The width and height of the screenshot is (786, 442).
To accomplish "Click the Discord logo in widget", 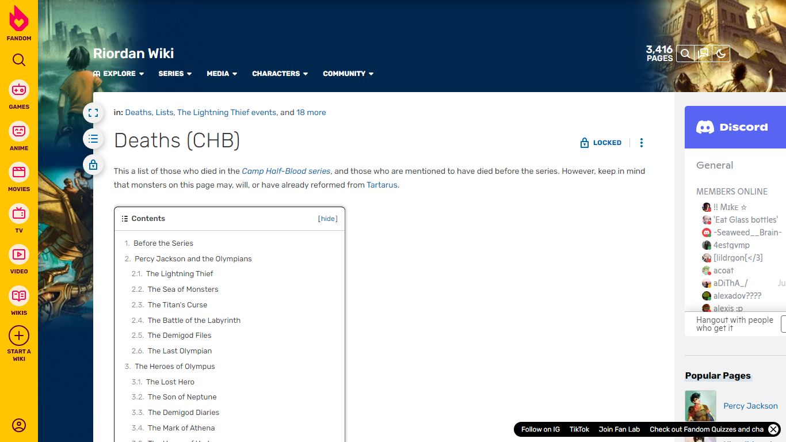I will coord(732,127).
